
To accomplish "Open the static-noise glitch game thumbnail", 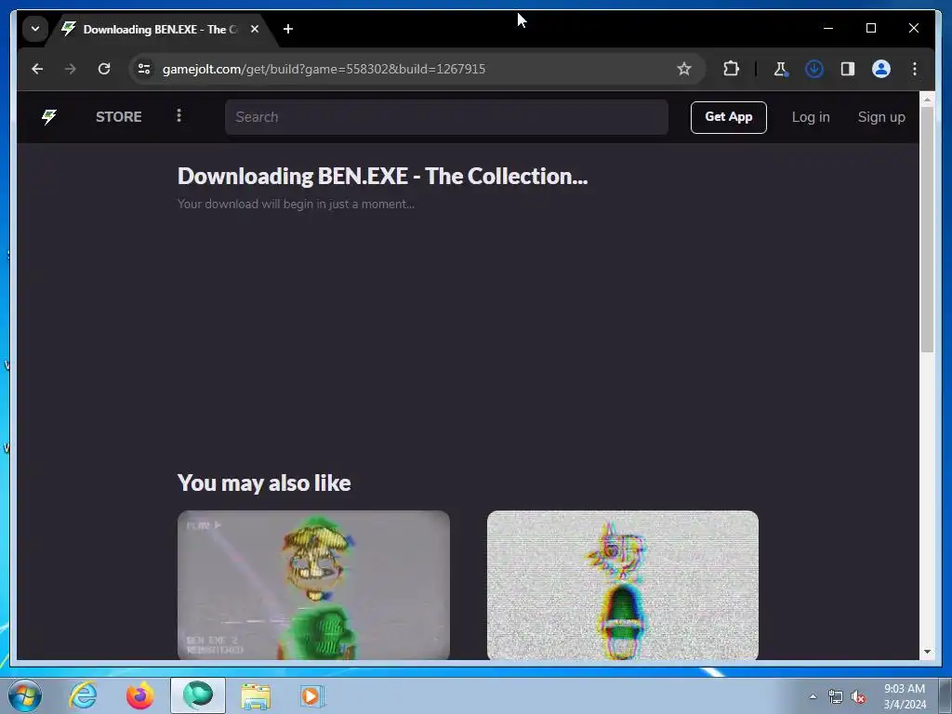I will pos(622,585).
